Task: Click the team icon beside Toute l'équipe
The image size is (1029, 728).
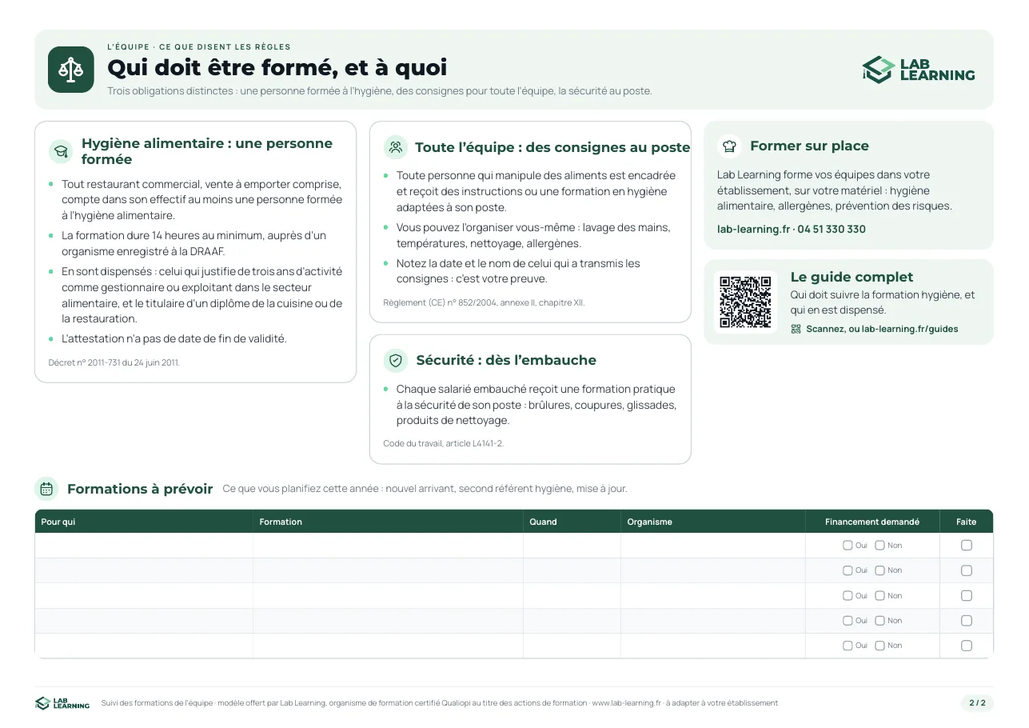Action: click(396, 147)
